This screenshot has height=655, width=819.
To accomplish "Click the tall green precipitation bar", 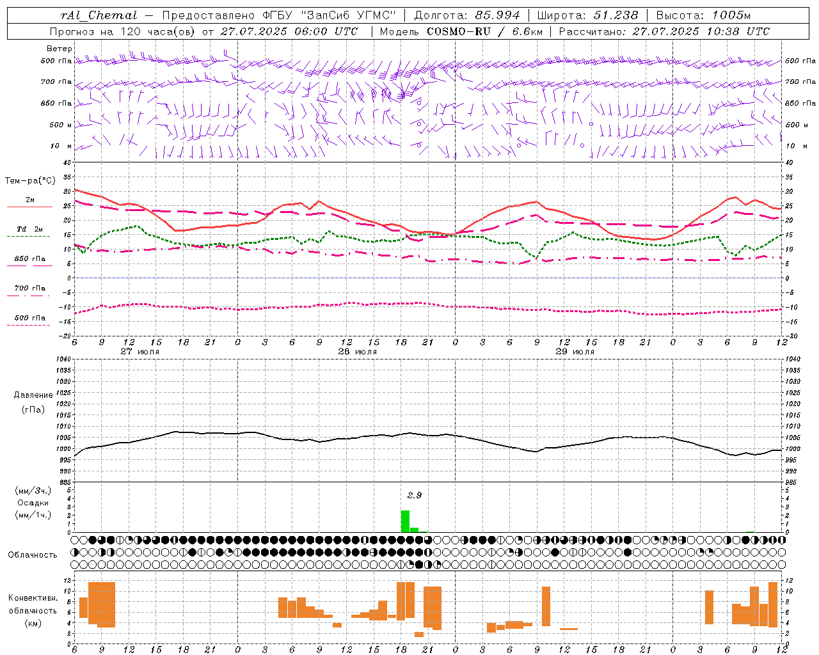I will (405, 521).
